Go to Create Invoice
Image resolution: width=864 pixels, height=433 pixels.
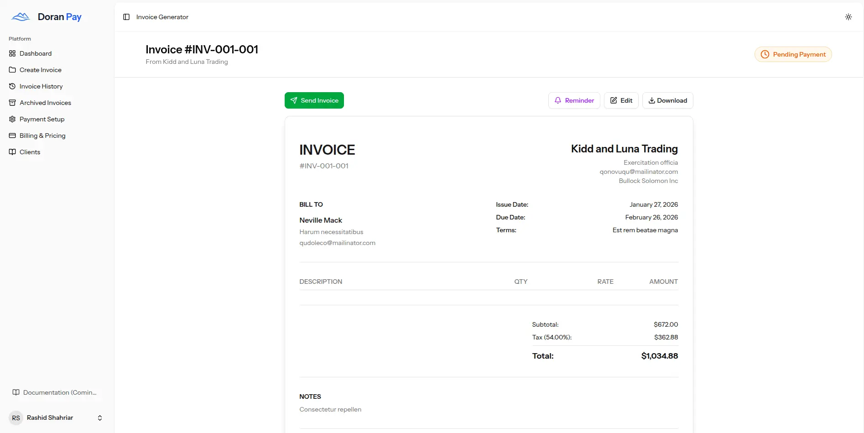(57, 70)
